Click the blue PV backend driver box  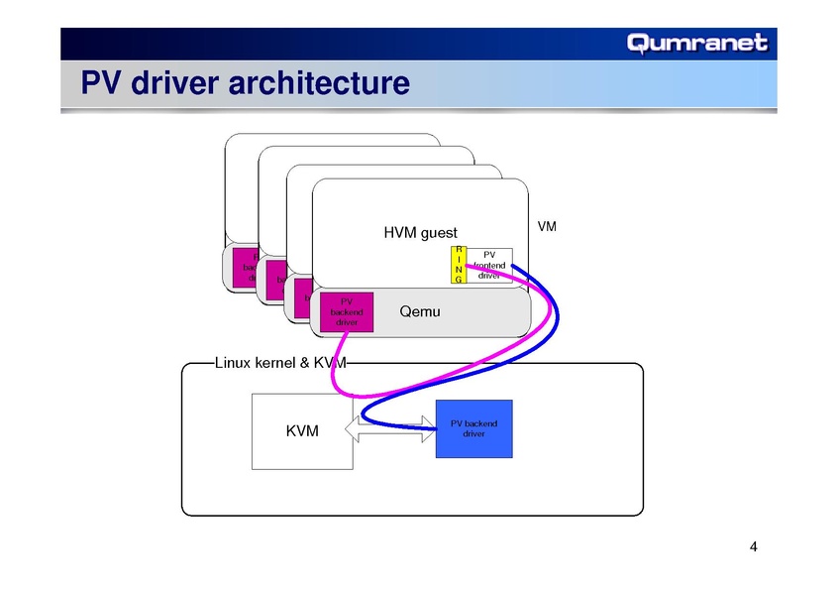tap(473, 428)
